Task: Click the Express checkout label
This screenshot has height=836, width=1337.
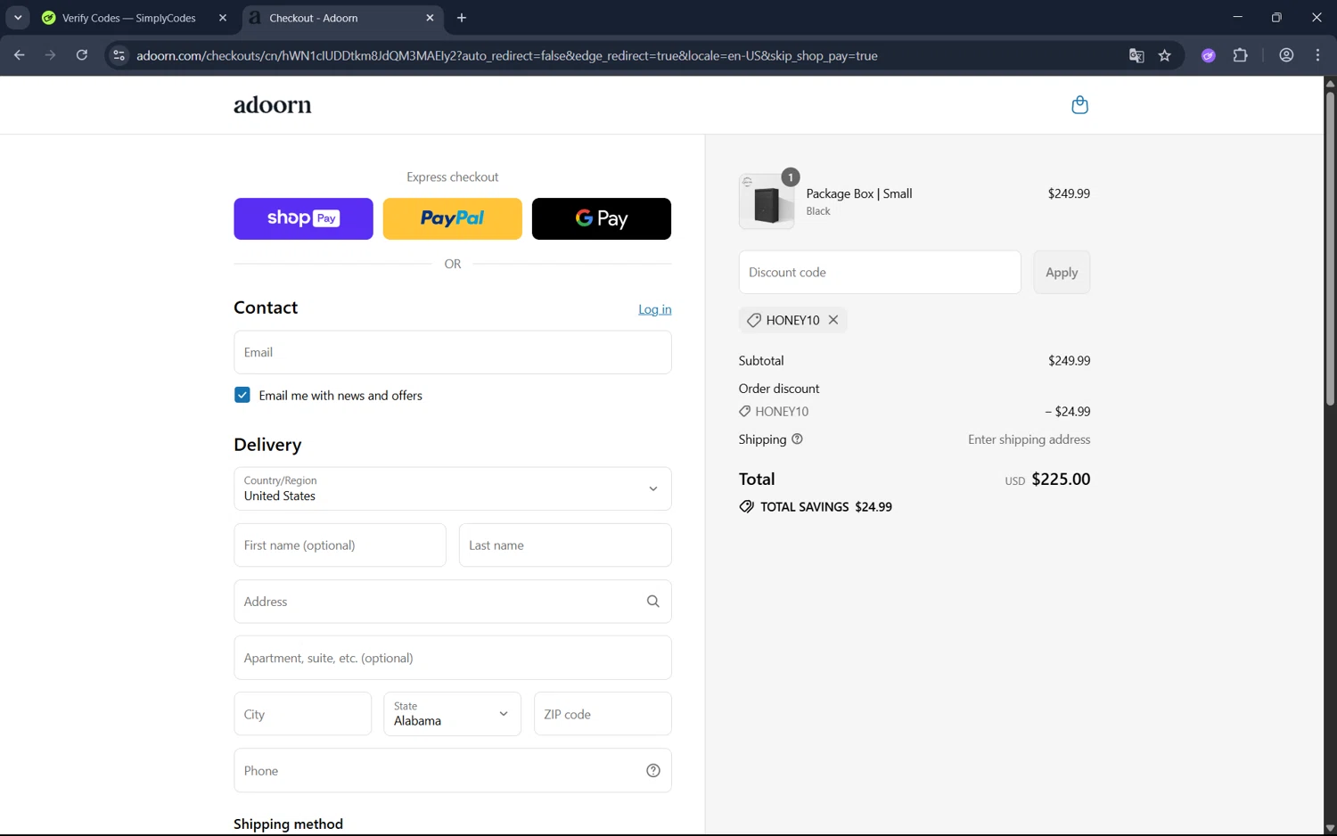Action: (453, 177)
